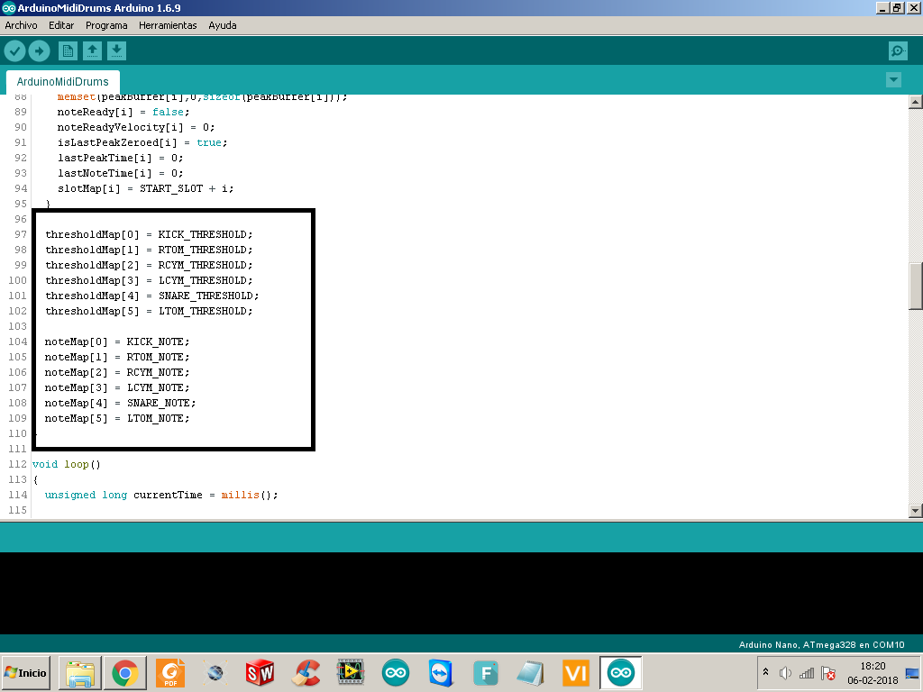Create a new sketch from the toolbar
The image size is (923, 692).
[68, 50]
